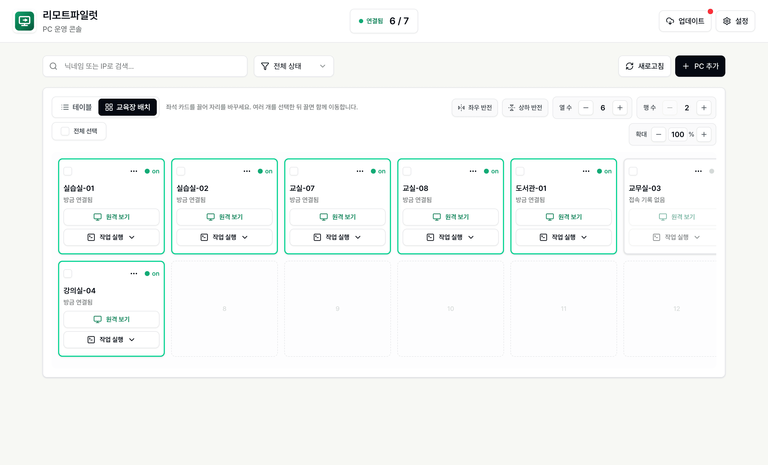
Task: Expand 작업 실행 menu for 실습실-02
Action: point(225,237)
